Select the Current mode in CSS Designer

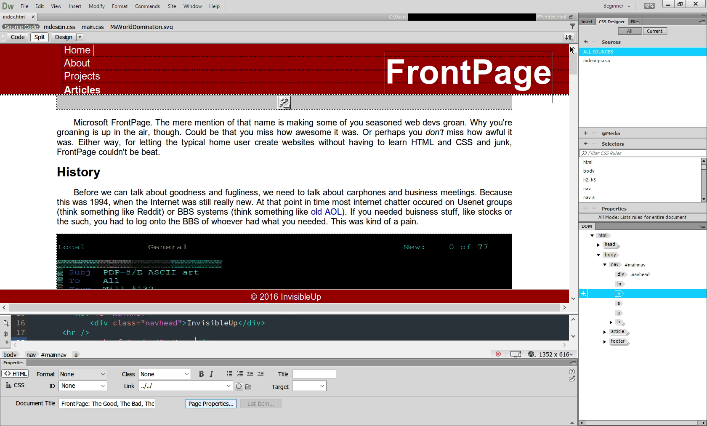(x=654, y=31)
